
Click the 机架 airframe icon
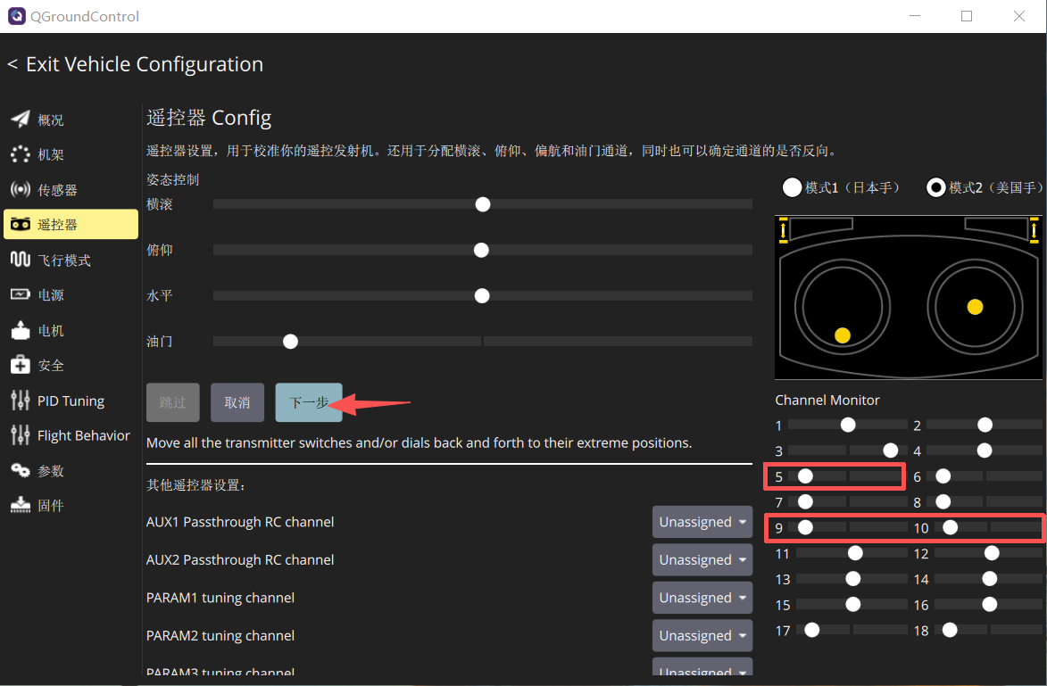pyautogui.click(x=20, y=154)
